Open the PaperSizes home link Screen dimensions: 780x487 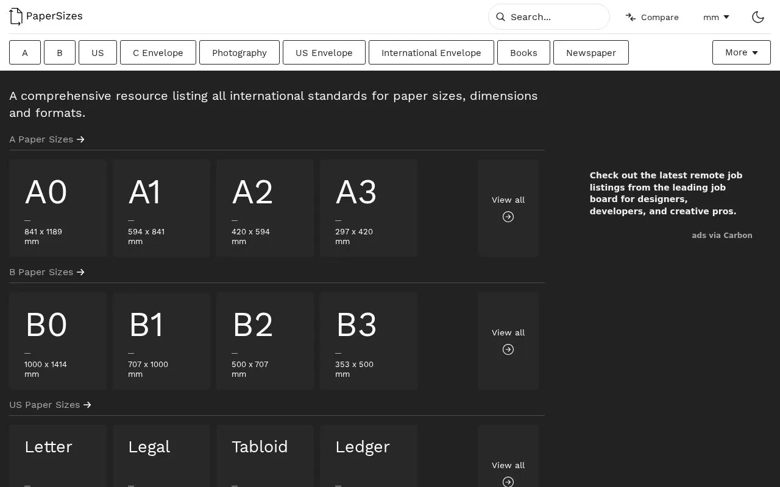tap(46, 16)
